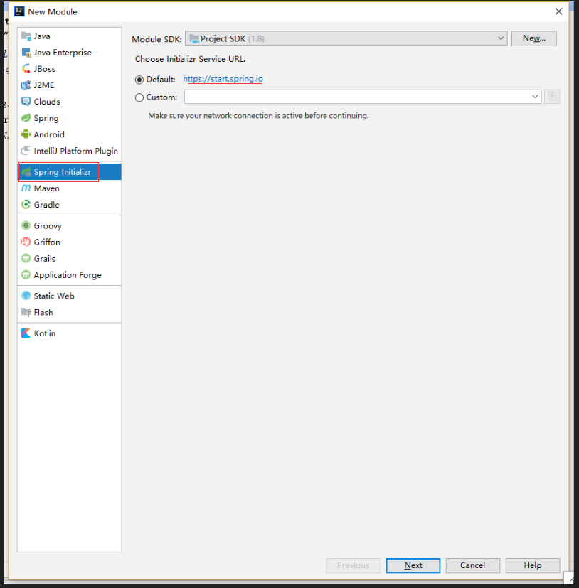Open the Module SDK dropdown
Image resolution: width=579 pixels, height=588 pixels.
346,38
